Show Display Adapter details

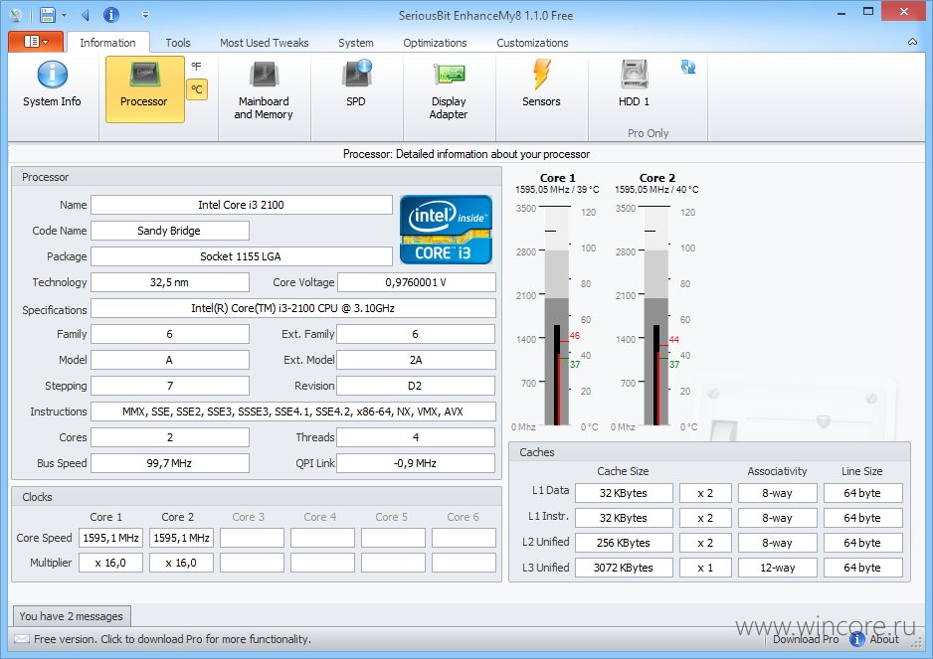449,90
